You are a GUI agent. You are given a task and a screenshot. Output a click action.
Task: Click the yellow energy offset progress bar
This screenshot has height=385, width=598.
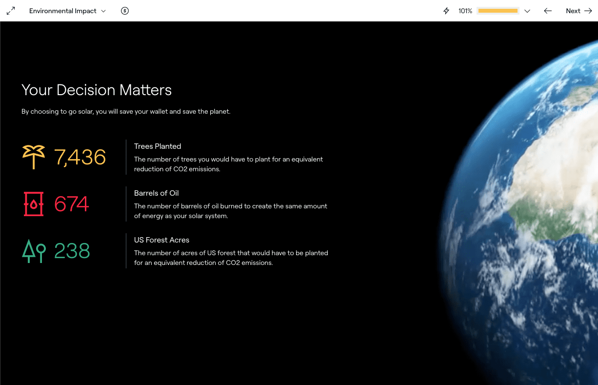click(x=498, y=11)
